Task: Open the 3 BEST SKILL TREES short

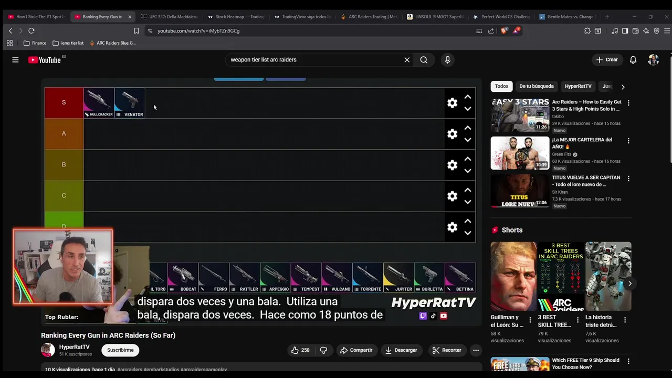Action: click(x=561, y=276)
